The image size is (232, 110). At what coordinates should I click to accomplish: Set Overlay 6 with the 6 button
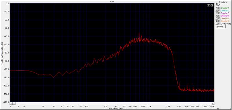tap(217, 21)
